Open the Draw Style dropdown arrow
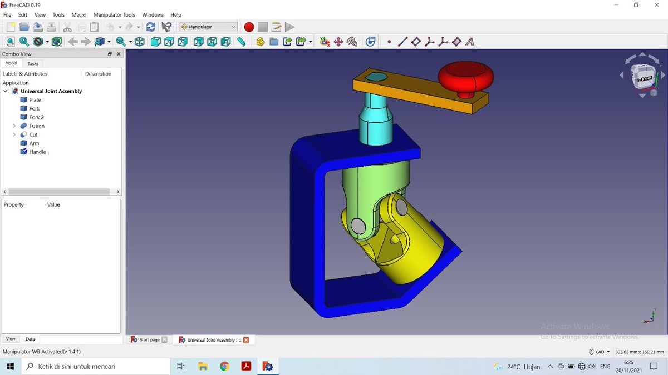This screenshot has width=668, height=375. pos(47,42)
